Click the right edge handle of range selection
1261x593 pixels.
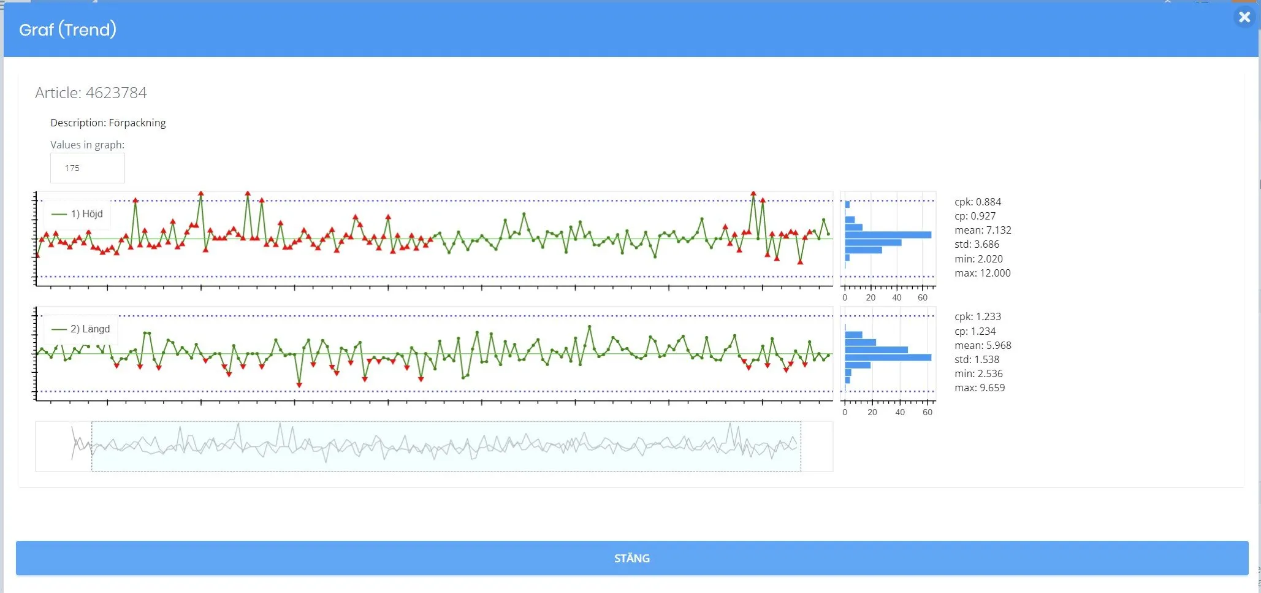pos(801,446)
